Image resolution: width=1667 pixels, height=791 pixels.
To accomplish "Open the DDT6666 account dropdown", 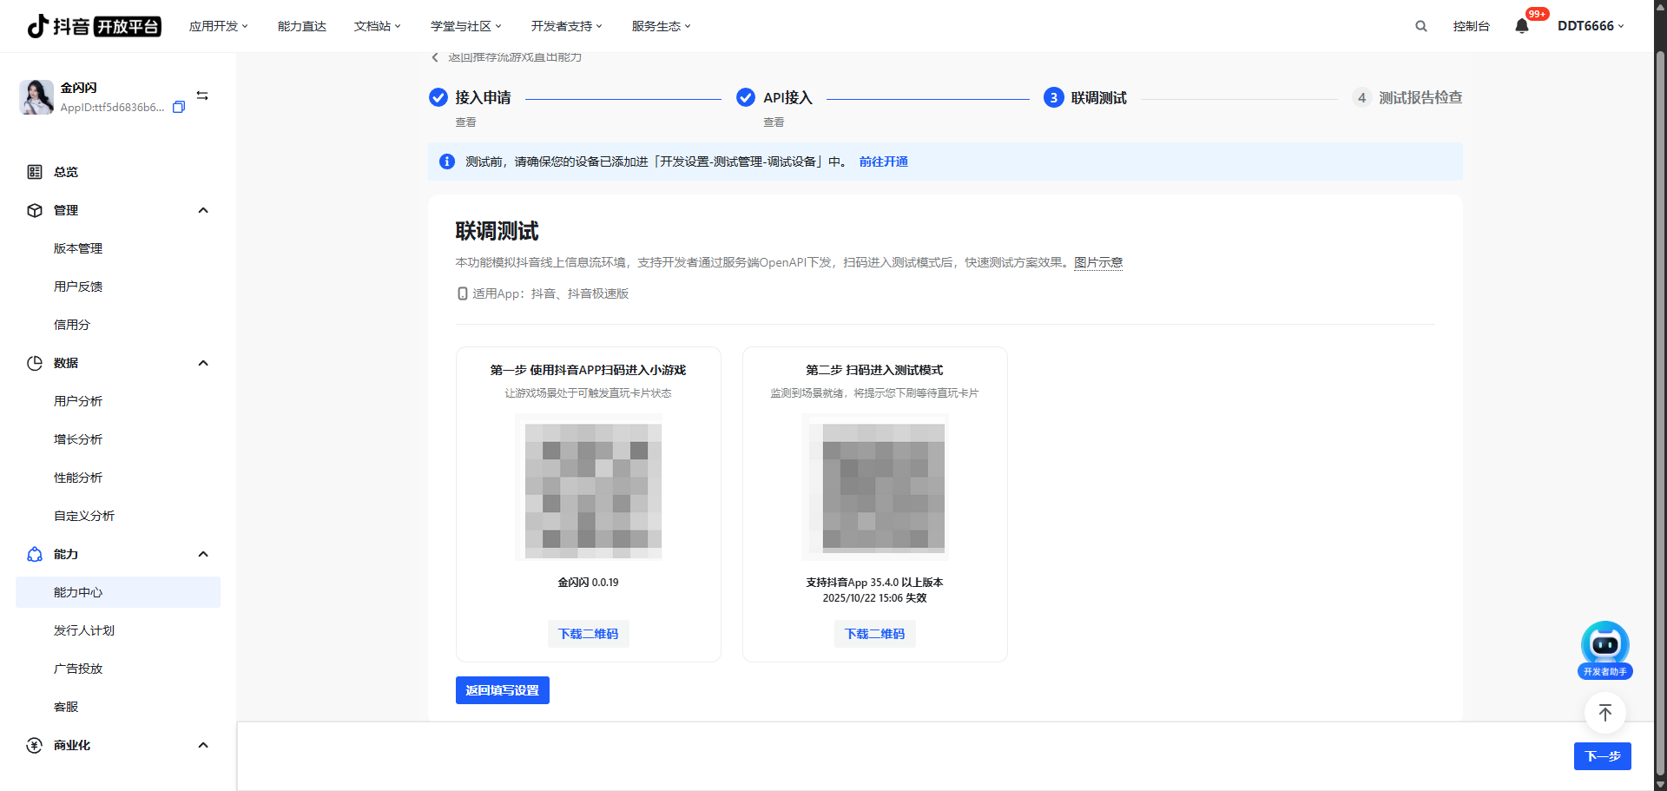I will coord(1590,26).
